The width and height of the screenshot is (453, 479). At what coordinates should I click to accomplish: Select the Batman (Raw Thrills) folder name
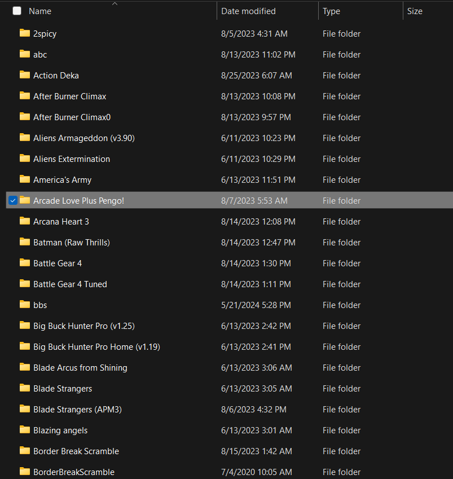click(72, 243)
